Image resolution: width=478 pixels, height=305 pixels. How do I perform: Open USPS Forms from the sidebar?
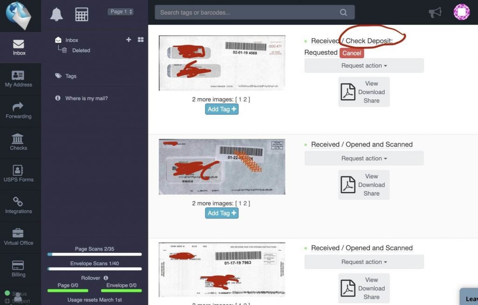pos(19,174)
